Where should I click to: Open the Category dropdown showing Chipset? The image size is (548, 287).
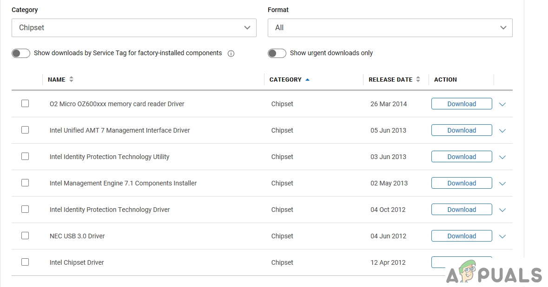pos(134,28)
